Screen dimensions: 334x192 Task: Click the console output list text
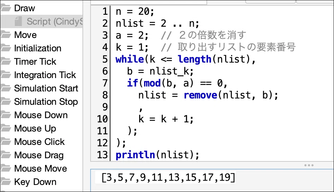click(168, 178)
